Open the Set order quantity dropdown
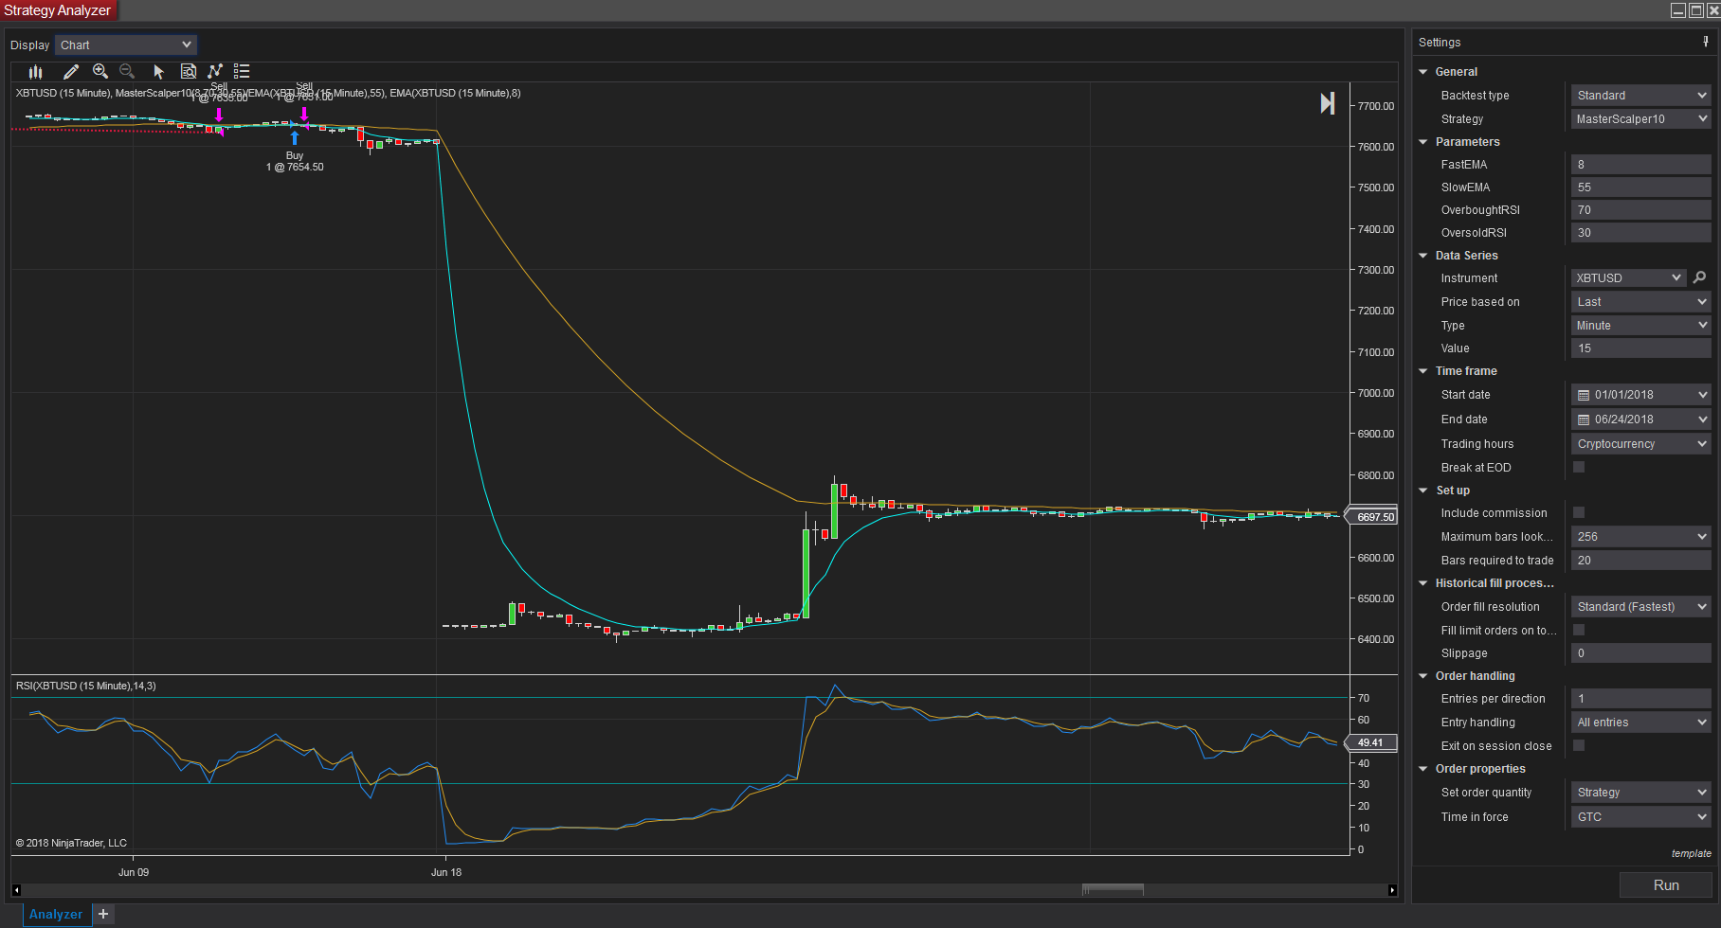The image size is (1721, 928). pyautogui.click(x=1641, y=792)
